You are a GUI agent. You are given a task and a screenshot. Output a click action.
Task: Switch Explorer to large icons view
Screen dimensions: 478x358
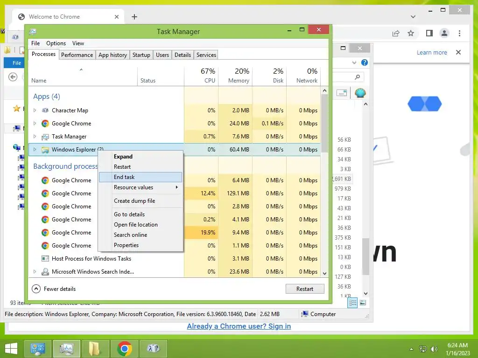(363, 303)
